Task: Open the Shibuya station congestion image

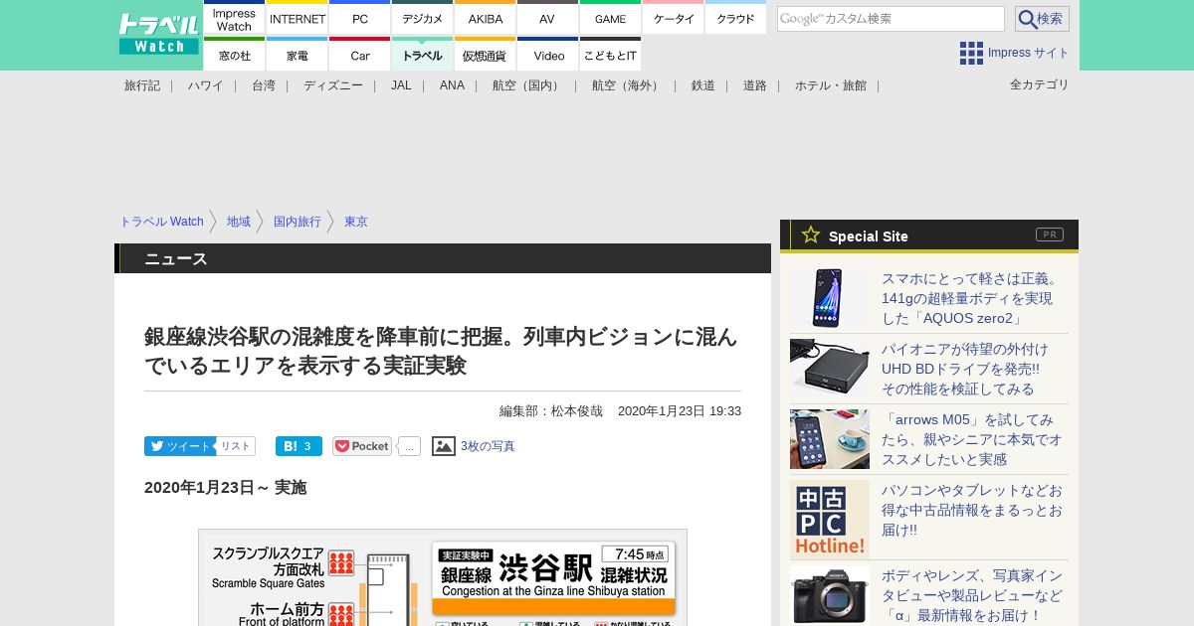Action: [443, 577]
